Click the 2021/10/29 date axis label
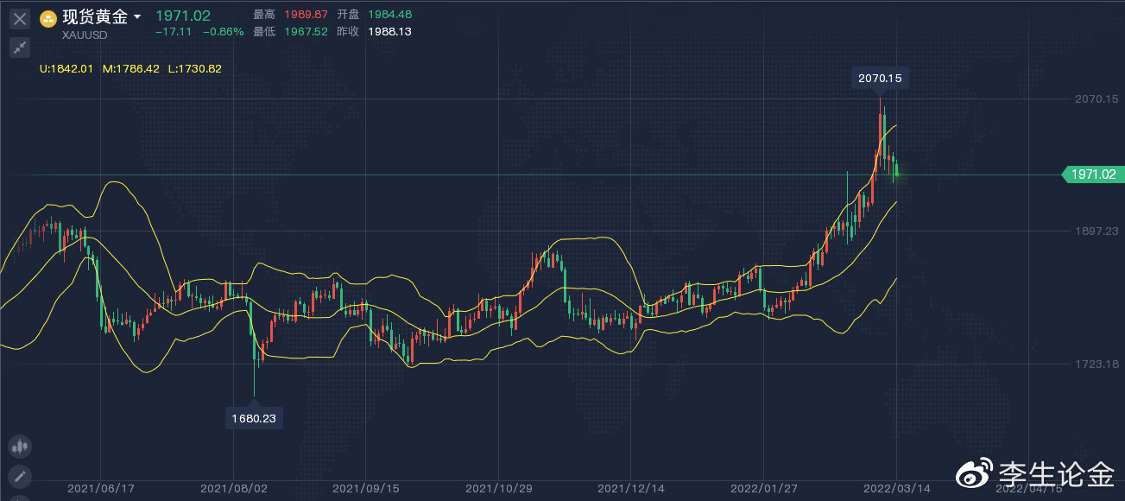1125x501 pixels. pyautogui.click(x=499, y=489)
